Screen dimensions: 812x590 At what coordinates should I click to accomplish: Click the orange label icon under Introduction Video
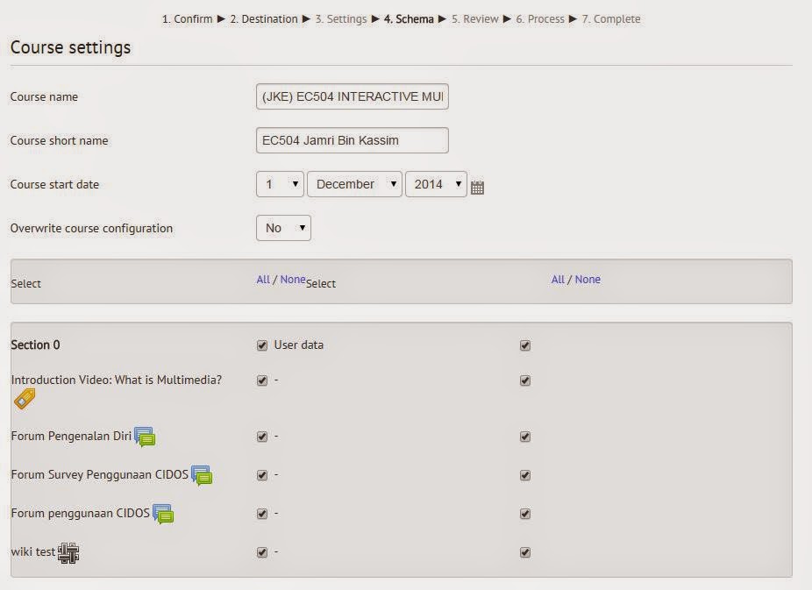24,398
